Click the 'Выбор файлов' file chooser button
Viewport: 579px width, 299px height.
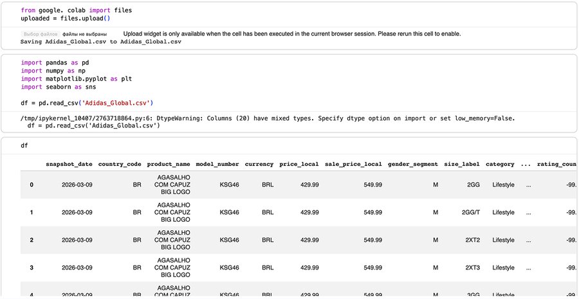[x=39, y=34]
